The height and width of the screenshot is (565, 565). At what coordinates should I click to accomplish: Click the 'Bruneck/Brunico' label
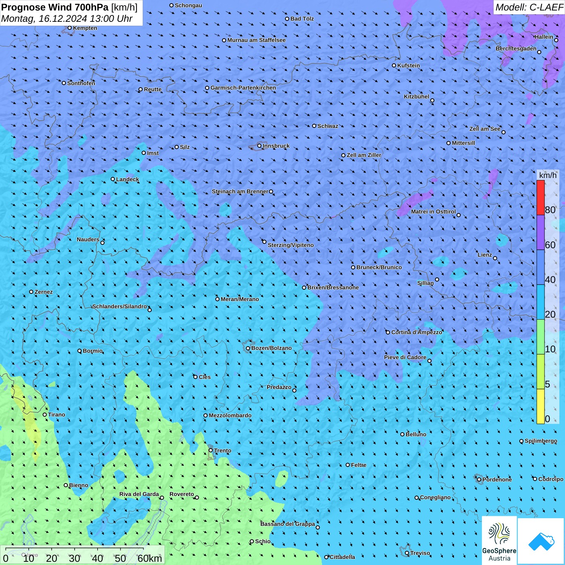pyautogui.click(x=379, y=267)
